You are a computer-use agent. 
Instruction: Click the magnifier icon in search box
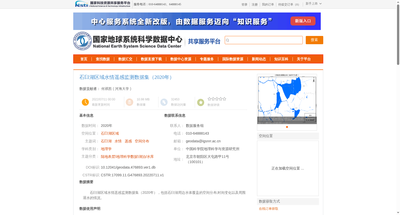pos(227,40)
